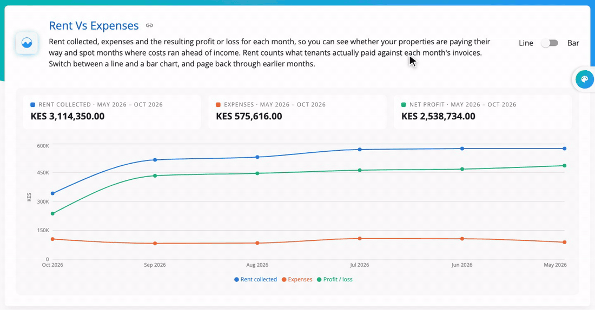Image resolution: width=595 pixels, height=310 pixels.
Task: Click Profit / loss point for Aug 2026
Action: (x=257, y=173)
